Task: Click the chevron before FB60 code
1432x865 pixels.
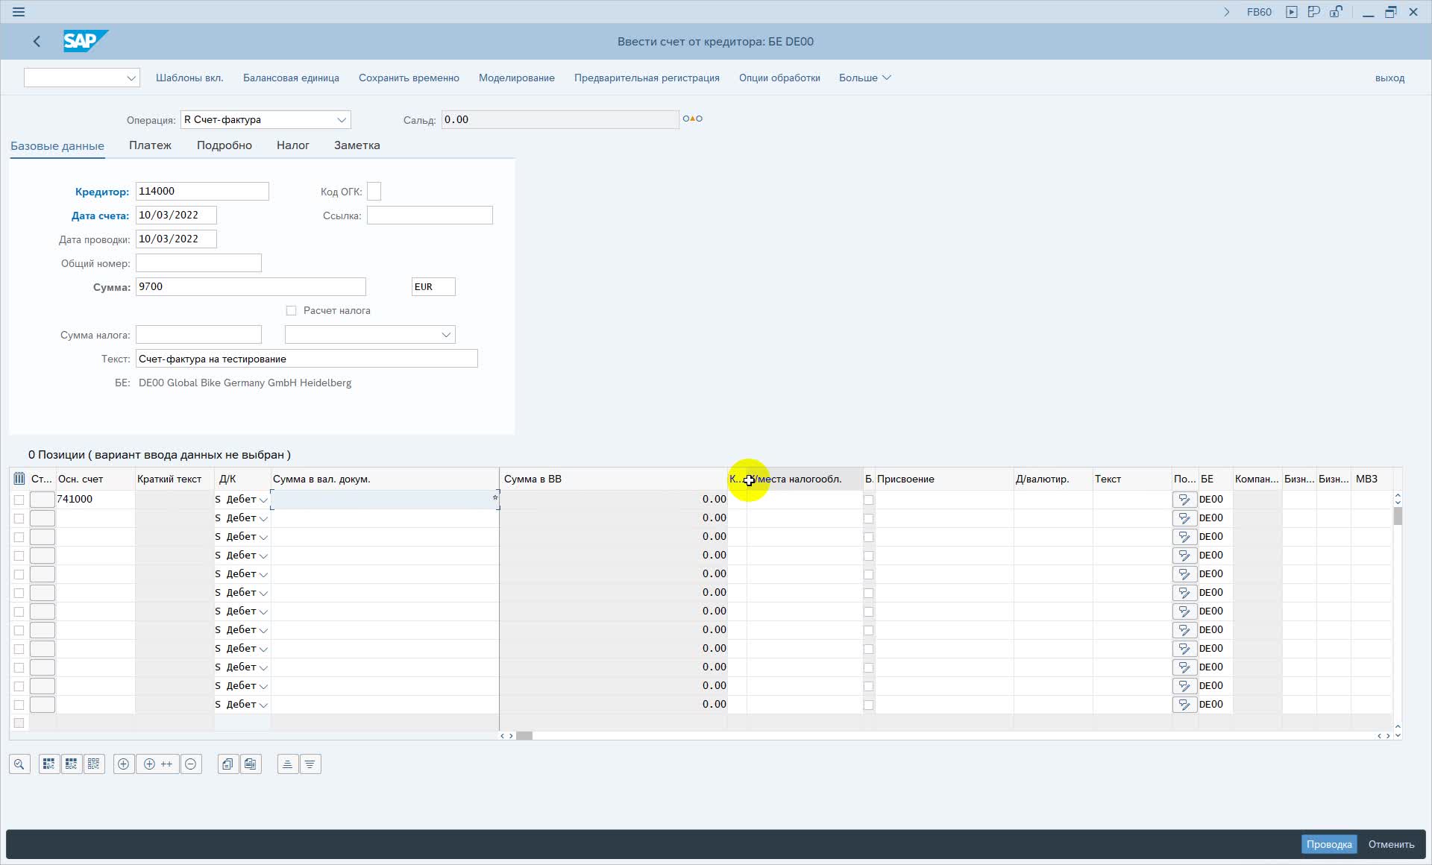Action: pos(1227,12)
